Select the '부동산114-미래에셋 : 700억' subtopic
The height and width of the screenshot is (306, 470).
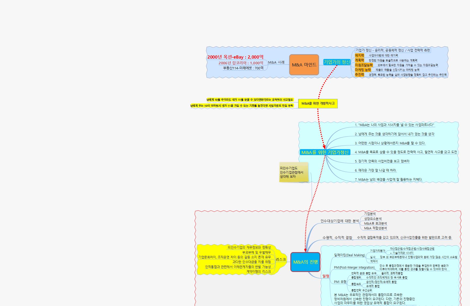243,68
